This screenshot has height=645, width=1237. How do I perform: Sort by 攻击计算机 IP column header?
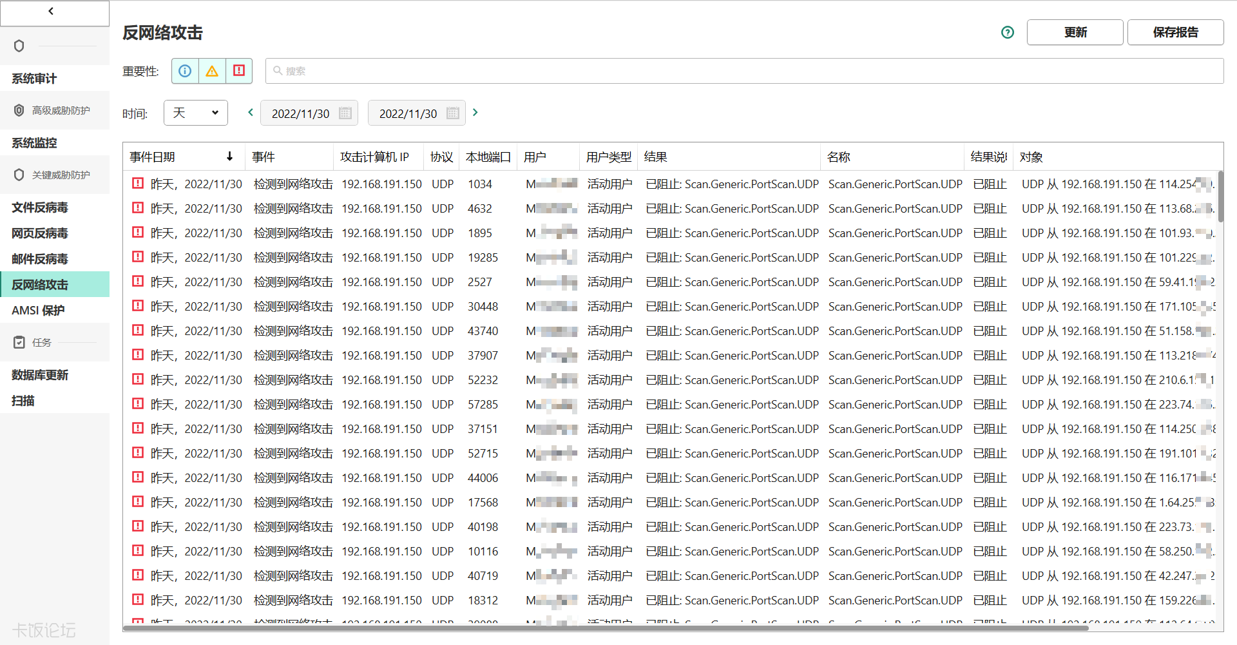[379, 157]
